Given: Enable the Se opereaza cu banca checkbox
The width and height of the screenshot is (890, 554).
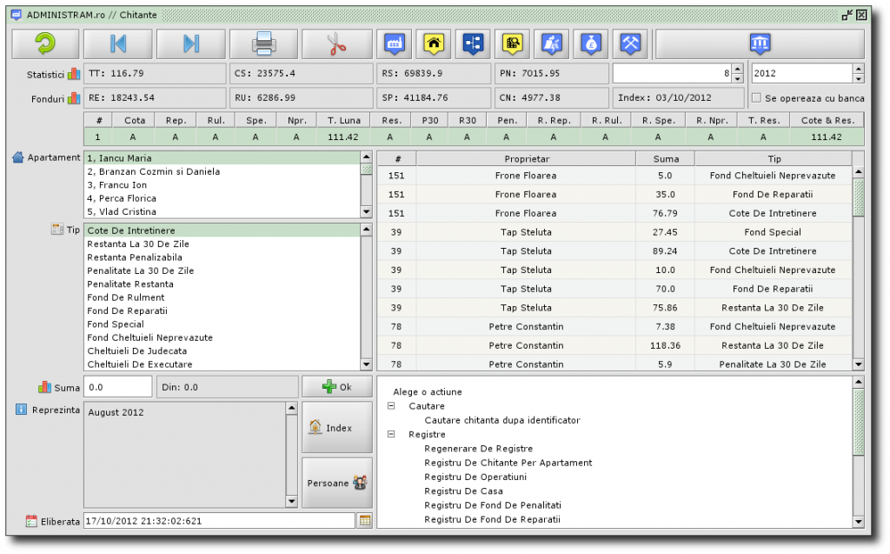Looking at the screenshot, I should (756, 97).
